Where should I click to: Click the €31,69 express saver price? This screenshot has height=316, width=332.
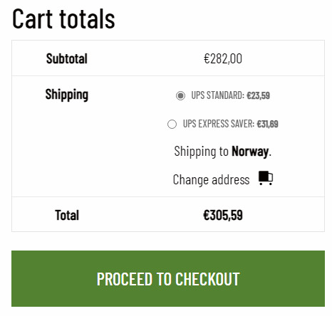[267, 124]
